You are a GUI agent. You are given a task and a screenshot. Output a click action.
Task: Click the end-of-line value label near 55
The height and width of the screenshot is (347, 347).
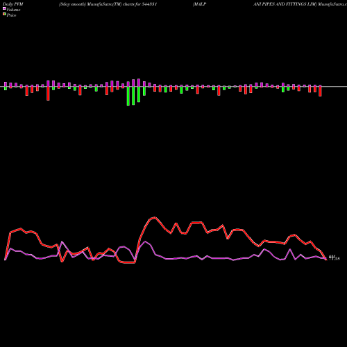coord(335,257)
